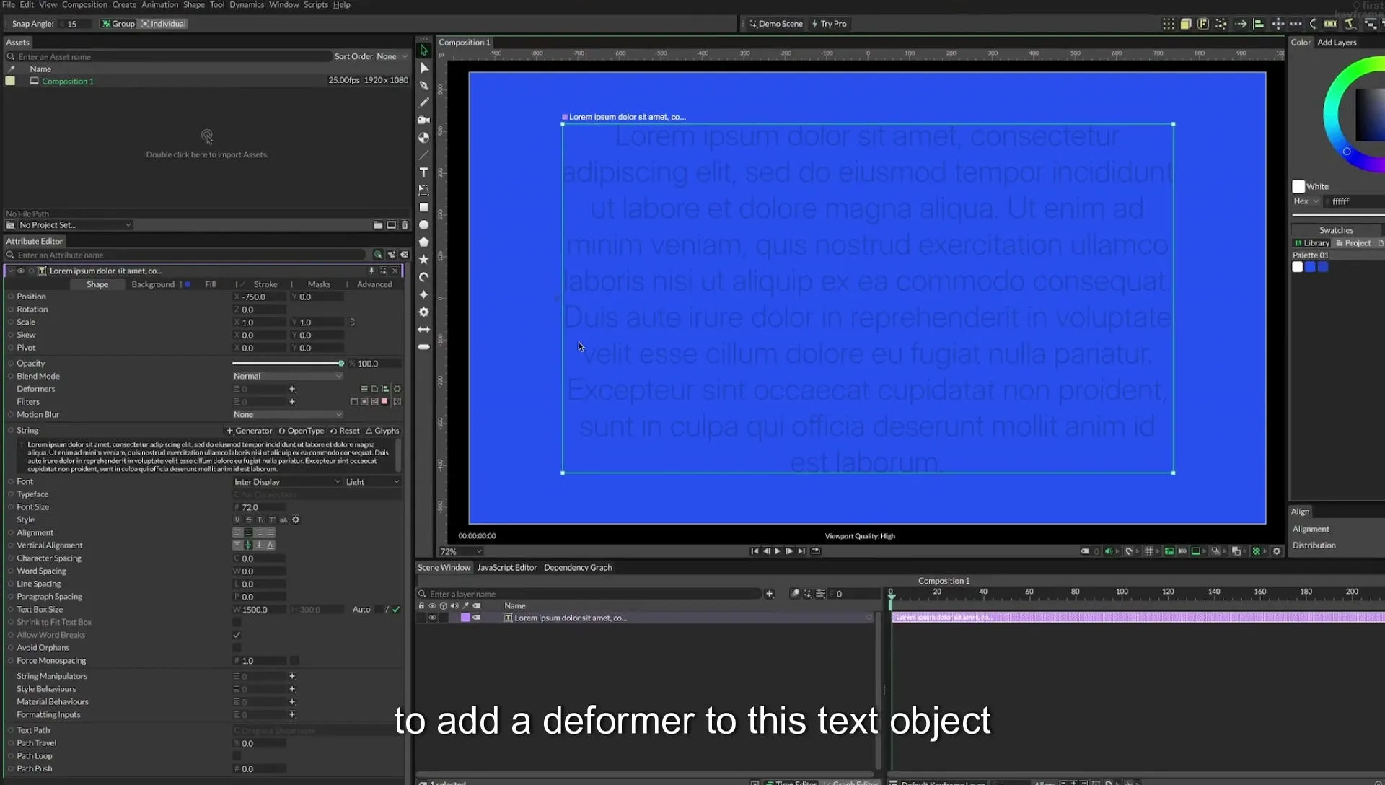Image resolution: width=1385 pixels, height=785 pixels.
Task: Select the Arrow shape tool
Action: [x=424, y=330]
